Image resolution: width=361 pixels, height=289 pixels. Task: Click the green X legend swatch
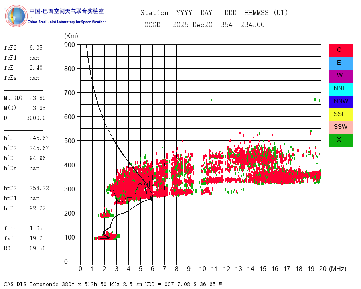pyautogui.click(x=341, y=140)
